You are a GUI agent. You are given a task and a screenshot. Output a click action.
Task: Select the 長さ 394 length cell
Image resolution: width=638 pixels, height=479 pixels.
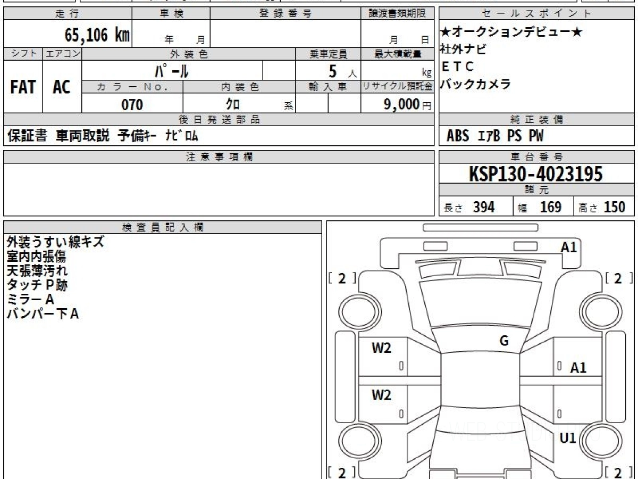(476, 207)
